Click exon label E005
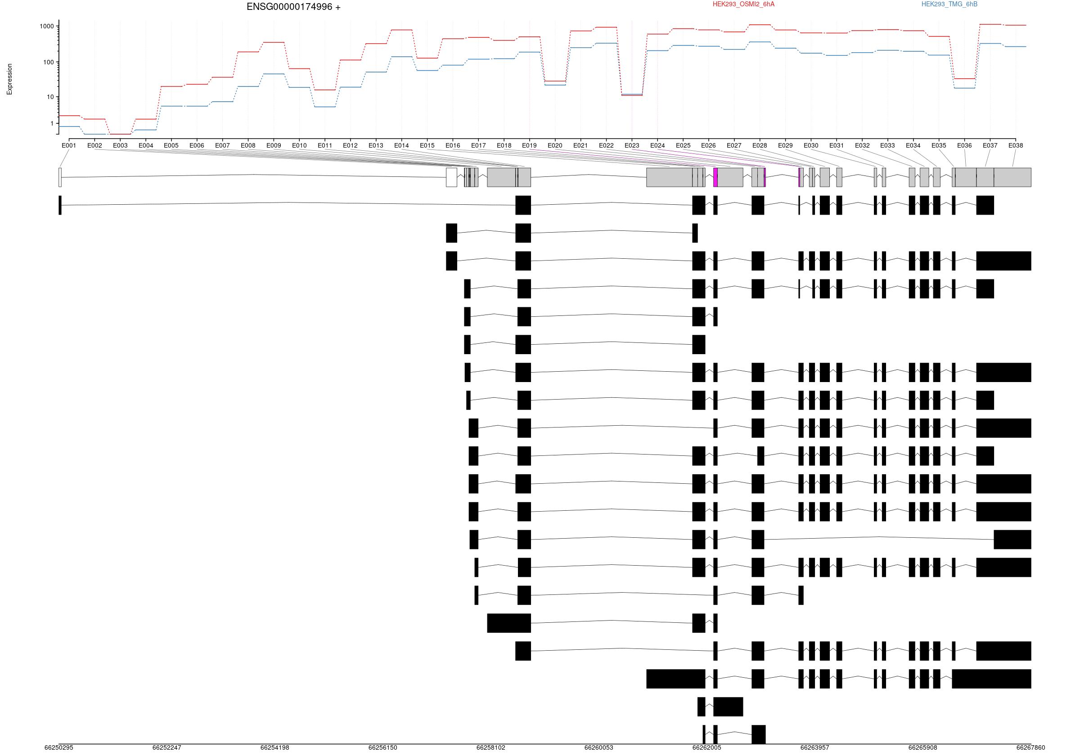Viewport: 1080px width, 756px height. 171,145
